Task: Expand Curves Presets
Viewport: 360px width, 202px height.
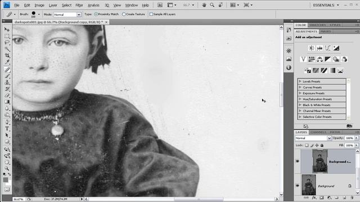Action: click(x=300, y=88)
